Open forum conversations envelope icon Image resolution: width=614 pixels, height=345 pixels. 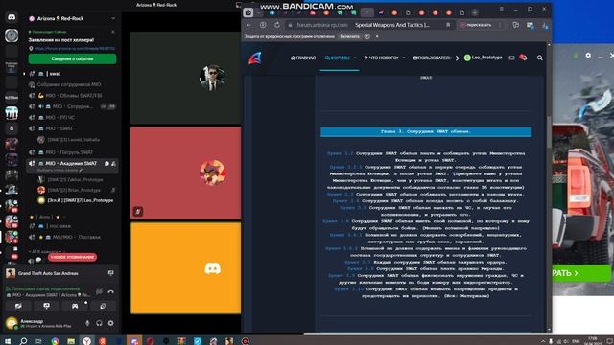[x=511, y=57]
